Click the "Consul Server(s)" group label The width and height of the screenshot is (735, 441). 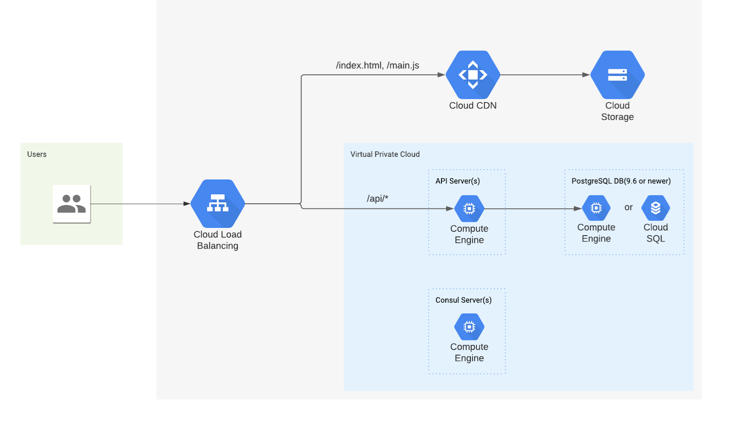pyautogui.click(x=464, y=300)
